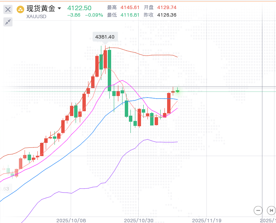Click the 2025/11/19 date axis label
The image size is (276, 223).
point(207,220)
